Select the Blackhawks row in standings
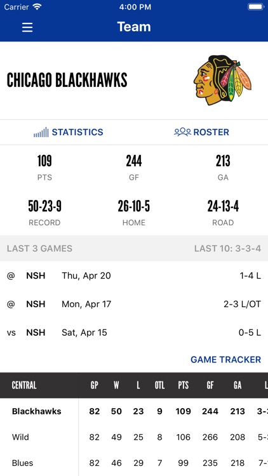The width and height of the screenshot is (268, 476). pyautogui.click(x=134, y=411)
